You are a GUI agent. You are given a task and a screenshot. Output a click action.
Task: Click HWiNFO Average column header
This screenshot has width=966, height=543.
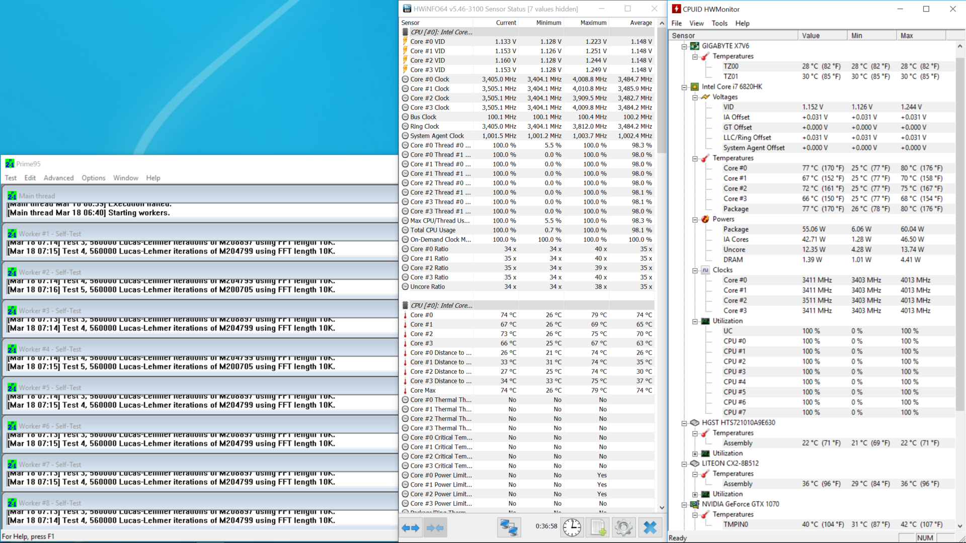[631, 23]
